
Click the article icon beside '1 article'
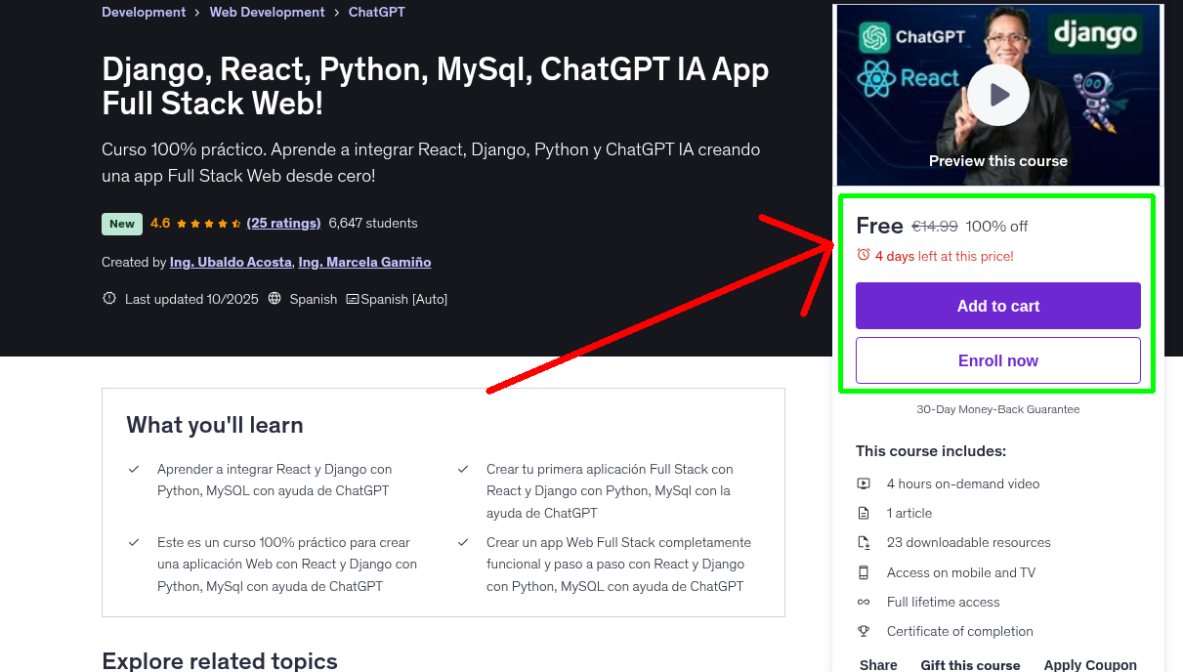(864, 512)
